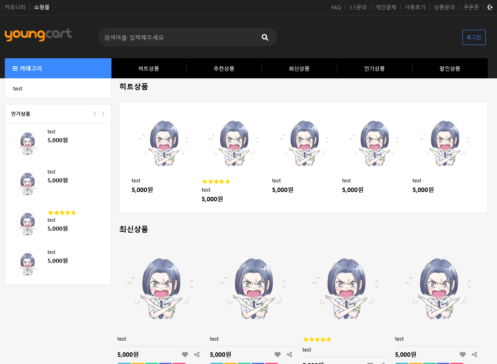Select the 인기상품 menu tab
Screen dimensions: 497x364
coord(375,68)
